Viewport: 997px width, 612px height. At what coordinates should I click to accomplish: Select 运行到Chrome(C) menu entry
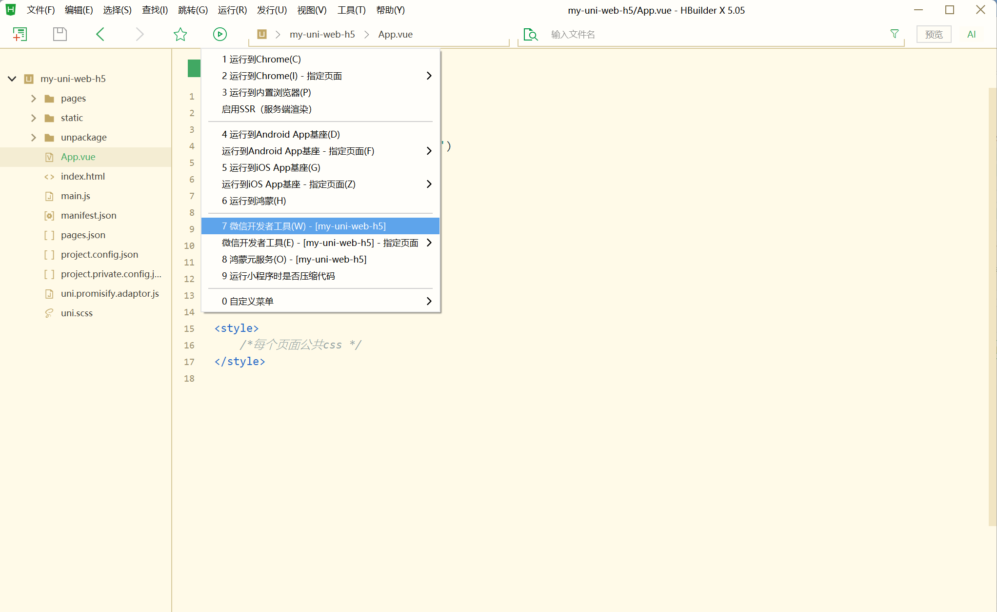(x=261, y=59)
